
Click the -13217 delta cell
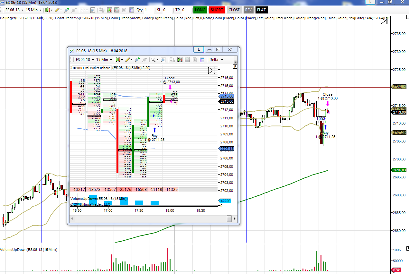(79, 190)
